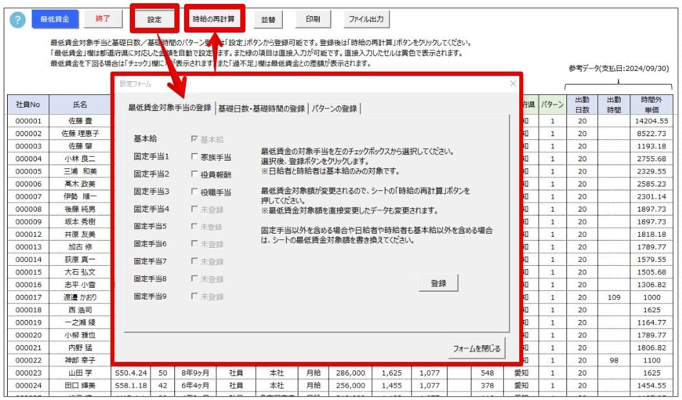
Task: Click the tenure cell 8年9ヶ月
Action: click(195, 373)
